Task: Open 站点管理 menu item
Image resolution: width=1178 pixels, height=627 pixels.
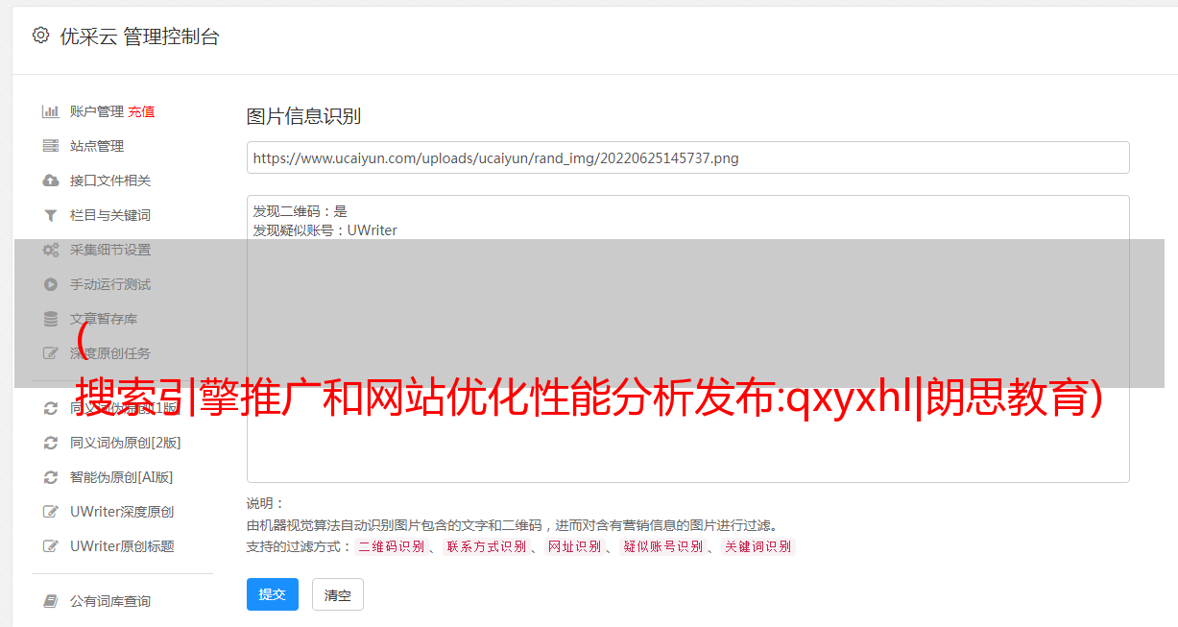Action: (x=97, y=146)
